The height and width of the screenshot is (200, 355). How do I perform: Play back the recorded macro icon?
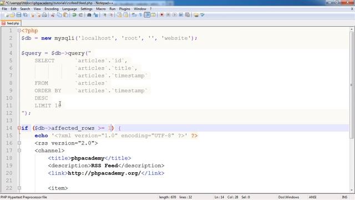(x=175, y=15)
